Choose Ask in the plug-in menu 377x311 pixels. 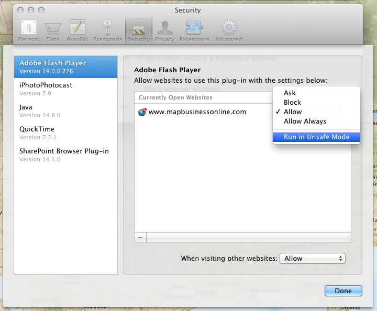(316, 93)
